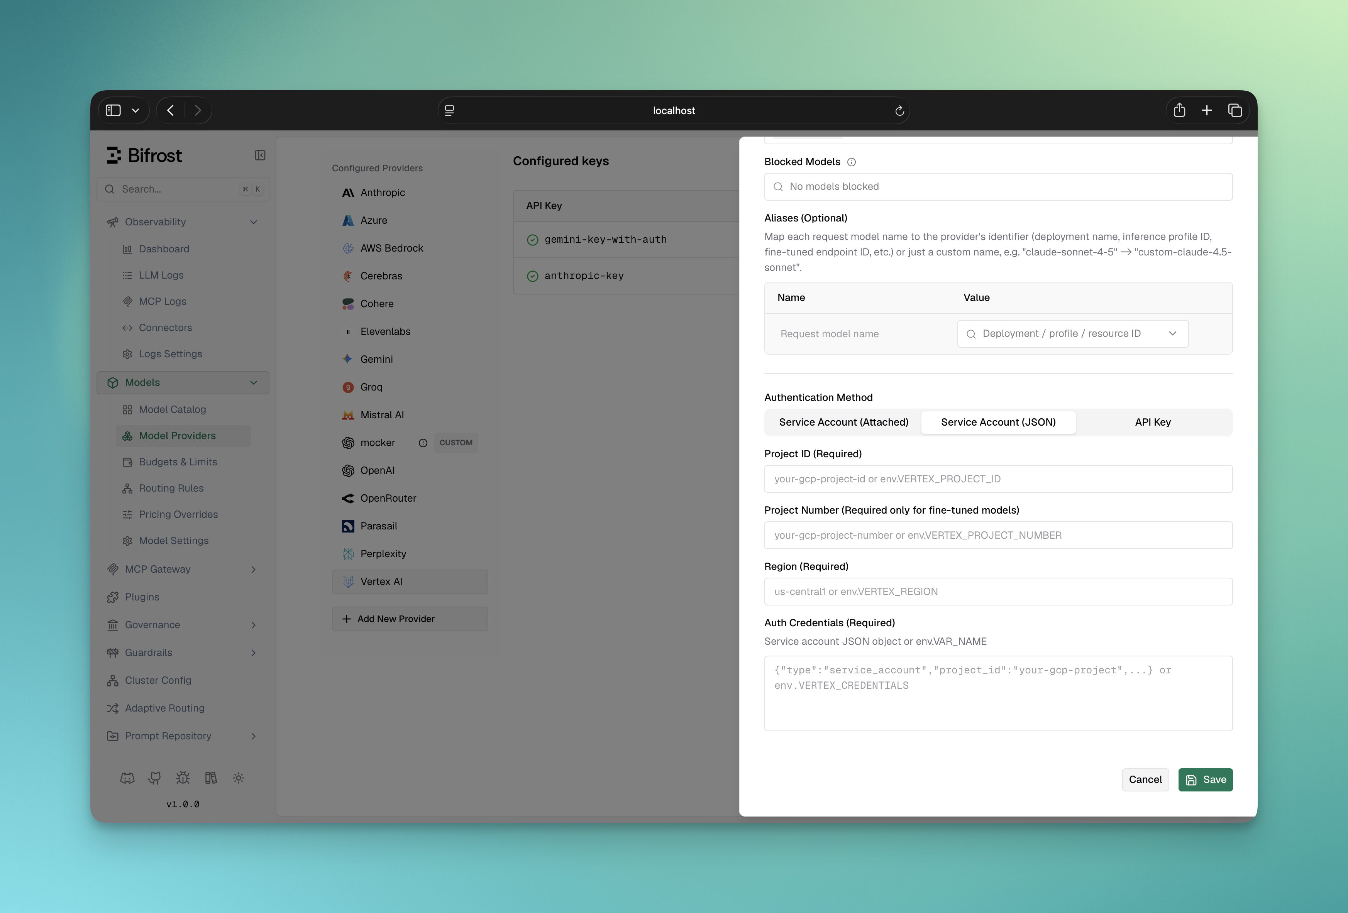Image resolution: width=1348 pixels, height=913 pixels.
Task: Expand the Governance section
Action: coord(254,625)
